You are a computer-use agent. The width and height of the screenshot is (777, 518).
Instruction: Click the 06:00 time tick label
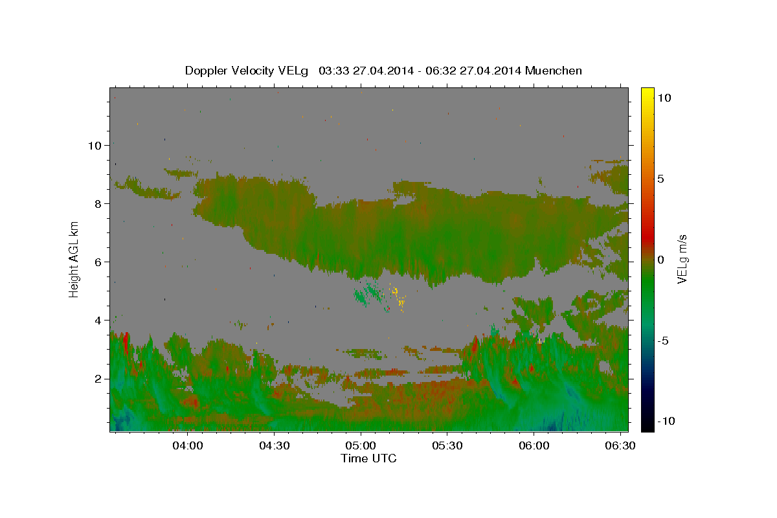click(534, 446)
